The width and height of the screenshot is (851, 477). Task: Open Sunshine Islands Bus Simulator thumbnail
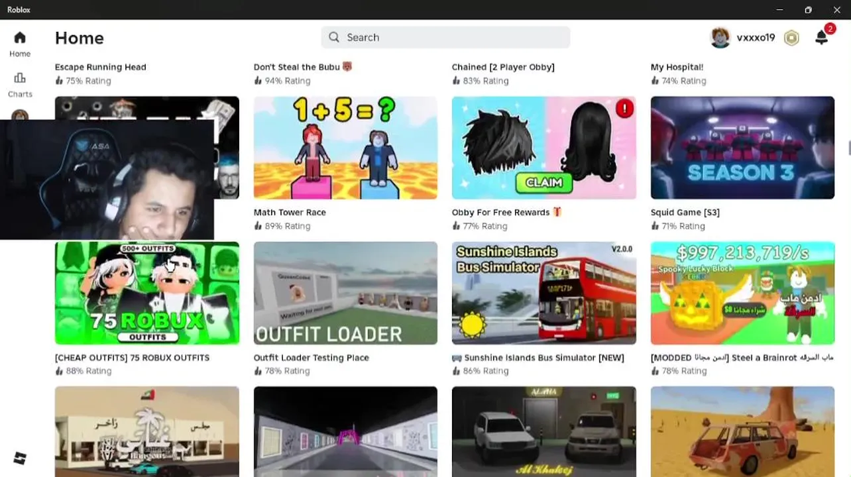tap(543, 293)
